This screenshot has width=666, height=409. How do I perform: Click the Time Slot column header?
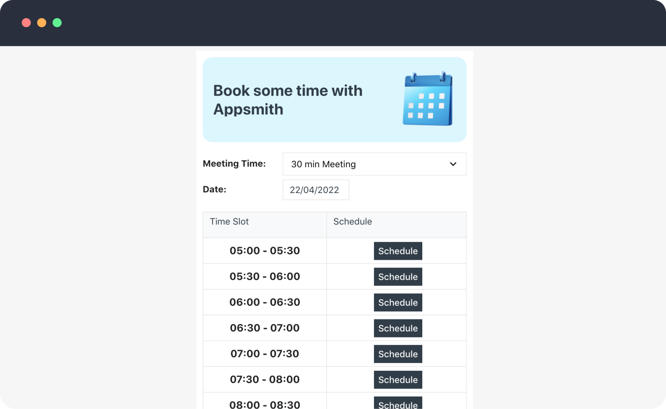click(x=229, y=222)
